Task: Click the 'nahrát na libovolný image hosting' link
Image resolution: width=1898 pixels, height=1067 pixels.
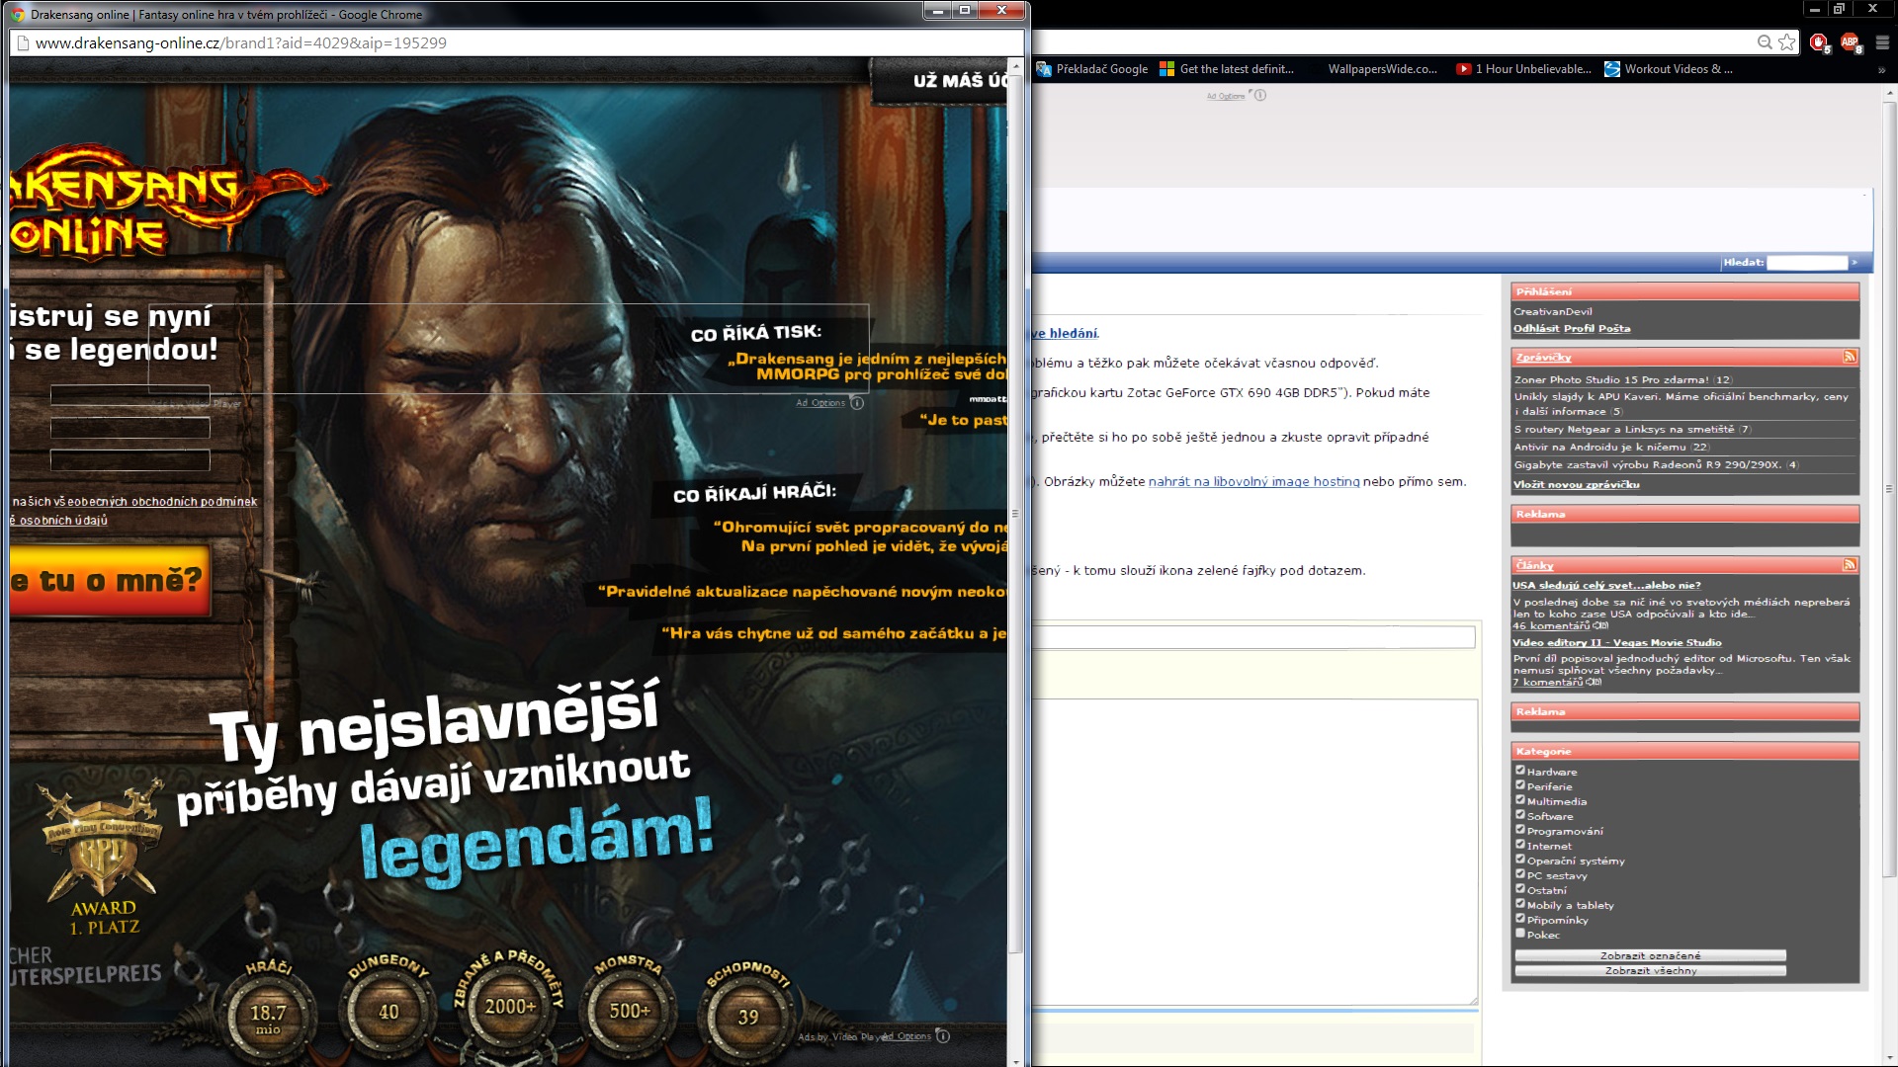Action: 1253,481
